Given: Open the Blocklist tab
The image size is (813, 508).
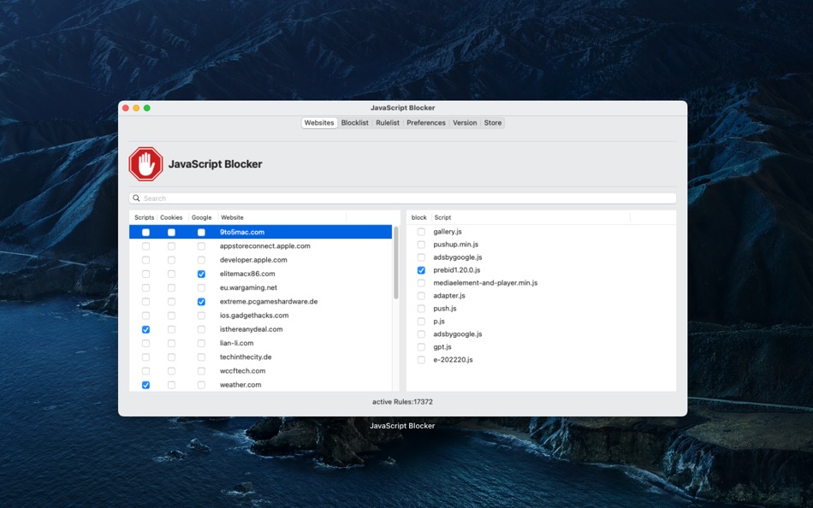Looking at the screenshot, I should (x=354, y=123).
